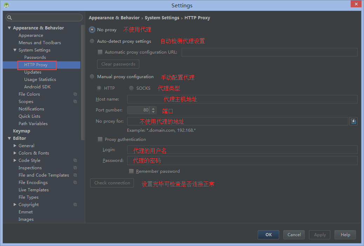Click the search magnifier icon
The width and height of the screenshot is (364, 246).
click(9, 18)
